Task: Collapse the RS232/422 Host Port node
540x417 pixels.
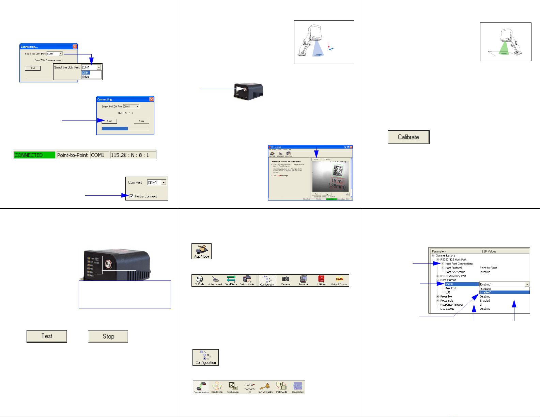Action: 438,260
